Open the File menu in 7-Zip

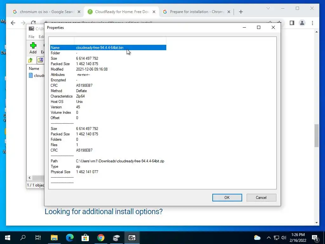[31, 37]
